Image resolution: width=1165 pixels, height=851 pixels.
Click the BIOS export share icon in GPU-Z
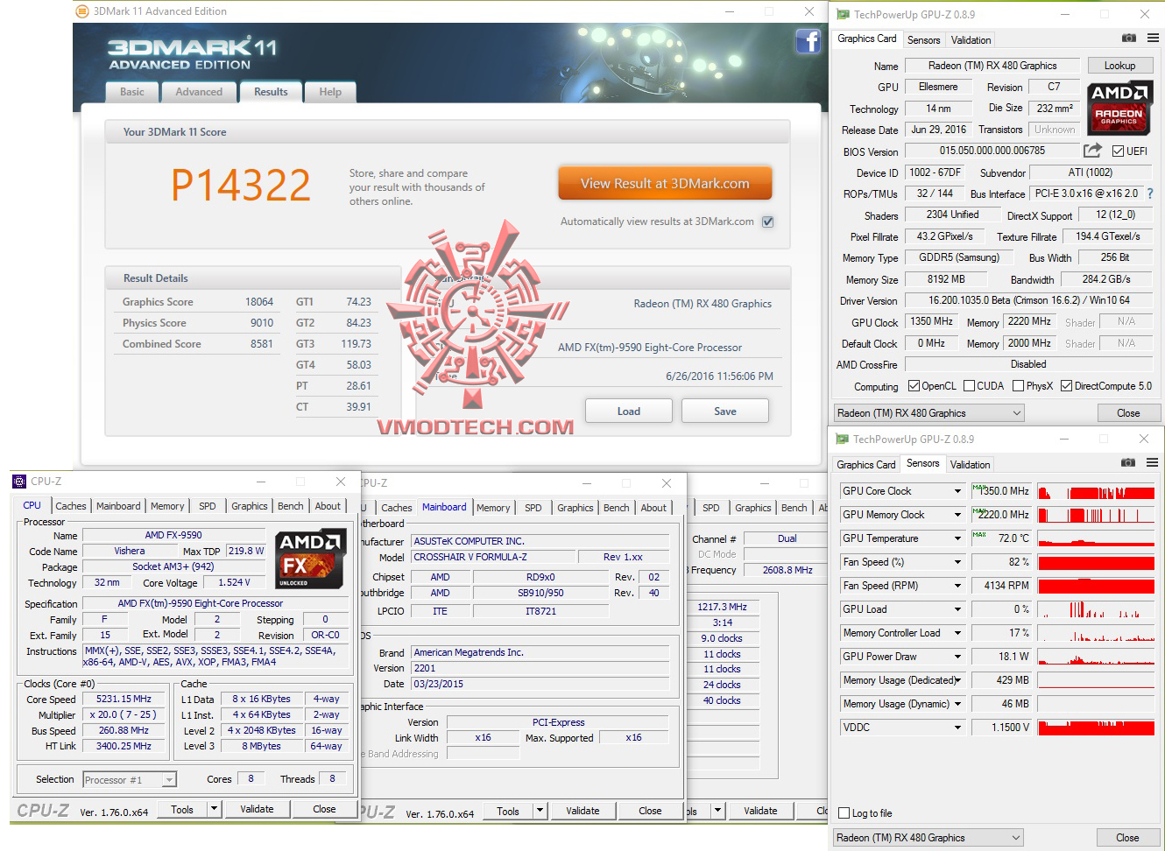[x=1092, y=151]
